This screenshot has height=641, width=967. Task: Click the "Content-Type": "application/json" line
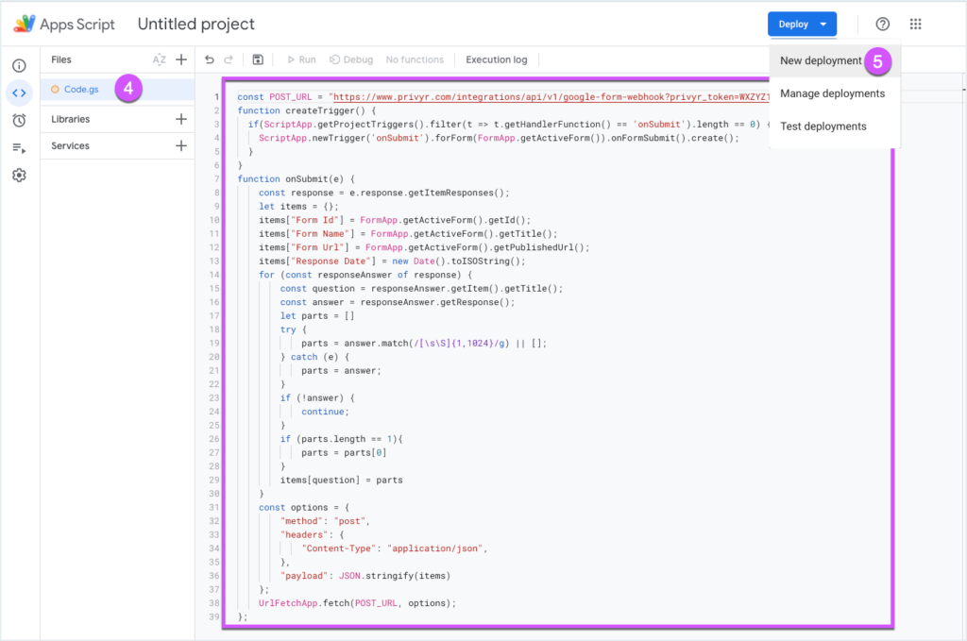(x=395, y=548)
